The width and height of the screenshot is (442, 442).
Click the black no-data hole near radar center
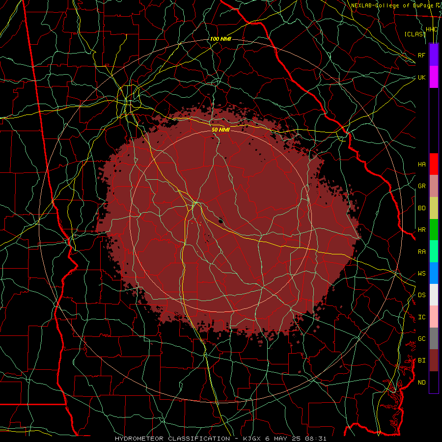pos(221,221)
